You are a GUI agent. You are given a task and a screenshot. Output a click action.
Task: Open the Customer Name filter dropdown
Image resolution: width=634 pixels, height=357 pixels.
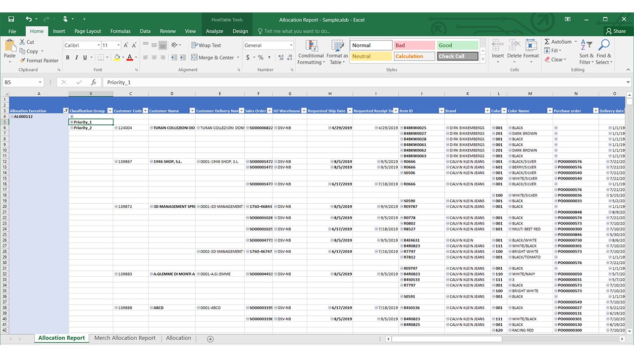coord(191,111)
